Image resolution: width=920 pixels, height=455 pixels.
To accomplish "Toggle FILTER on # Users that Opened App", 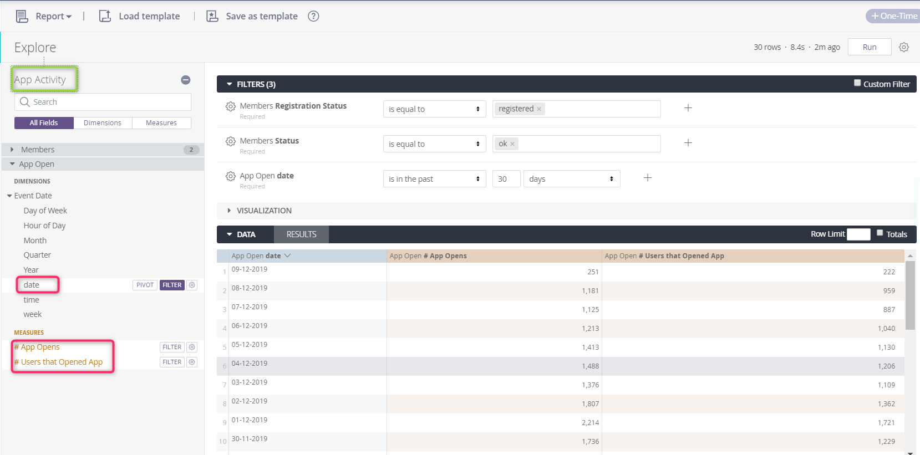I will coord(172,362).
